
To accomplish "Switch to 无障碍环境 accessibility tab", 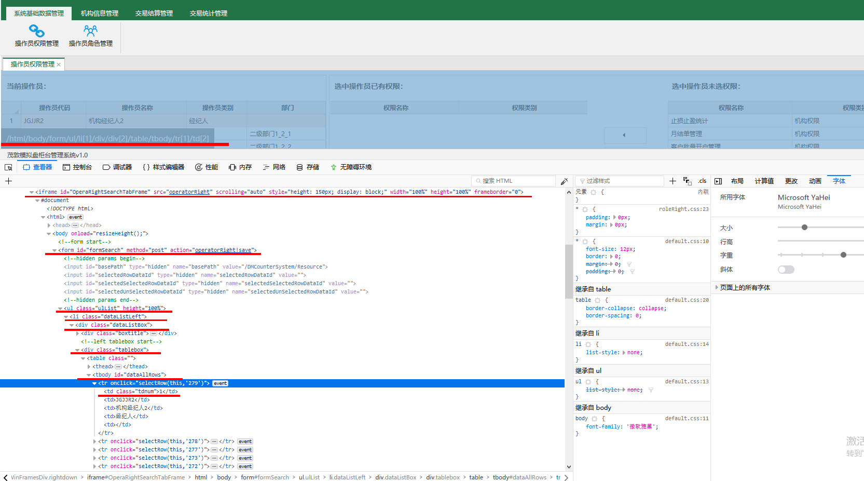I will click(351, 167).
